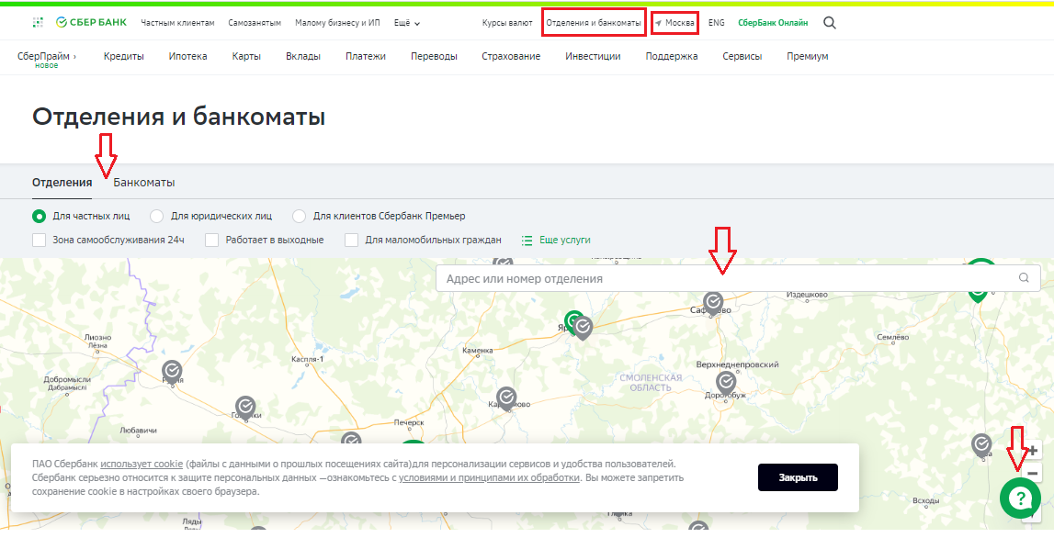This screenshot has height=549, width=1054.
Task: Open Сервисы menu
Action: point(742,56)
